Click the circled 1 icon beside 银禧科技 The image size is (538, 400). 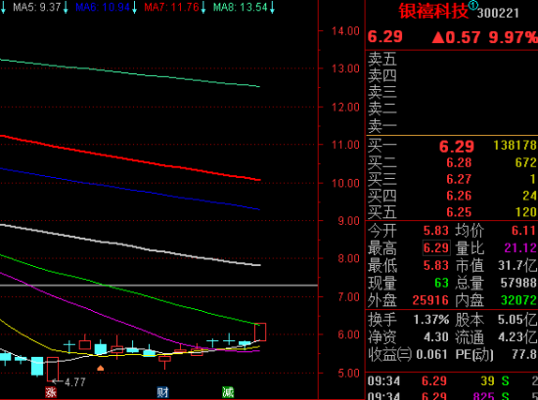coord(473,5)
